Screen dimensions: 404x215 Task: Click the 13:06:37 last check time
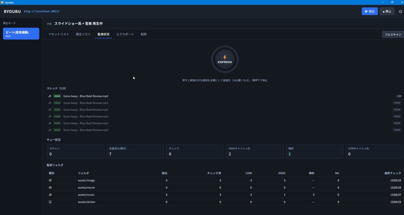click(x=395, y=195)
